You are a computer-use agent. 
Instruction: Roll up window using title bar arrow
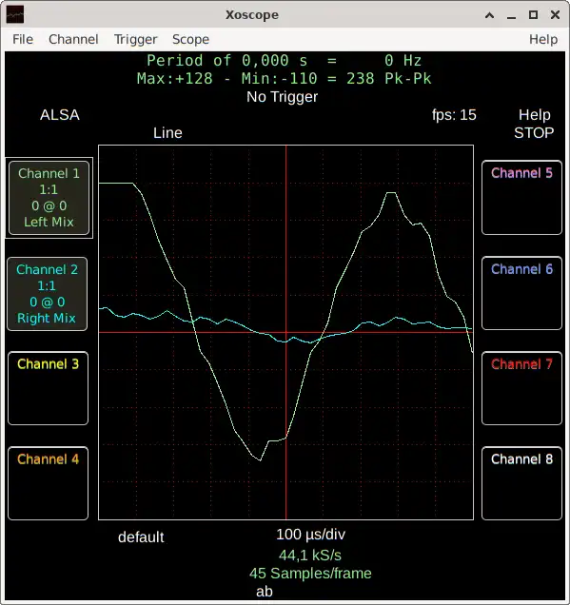tap(489, 15)
